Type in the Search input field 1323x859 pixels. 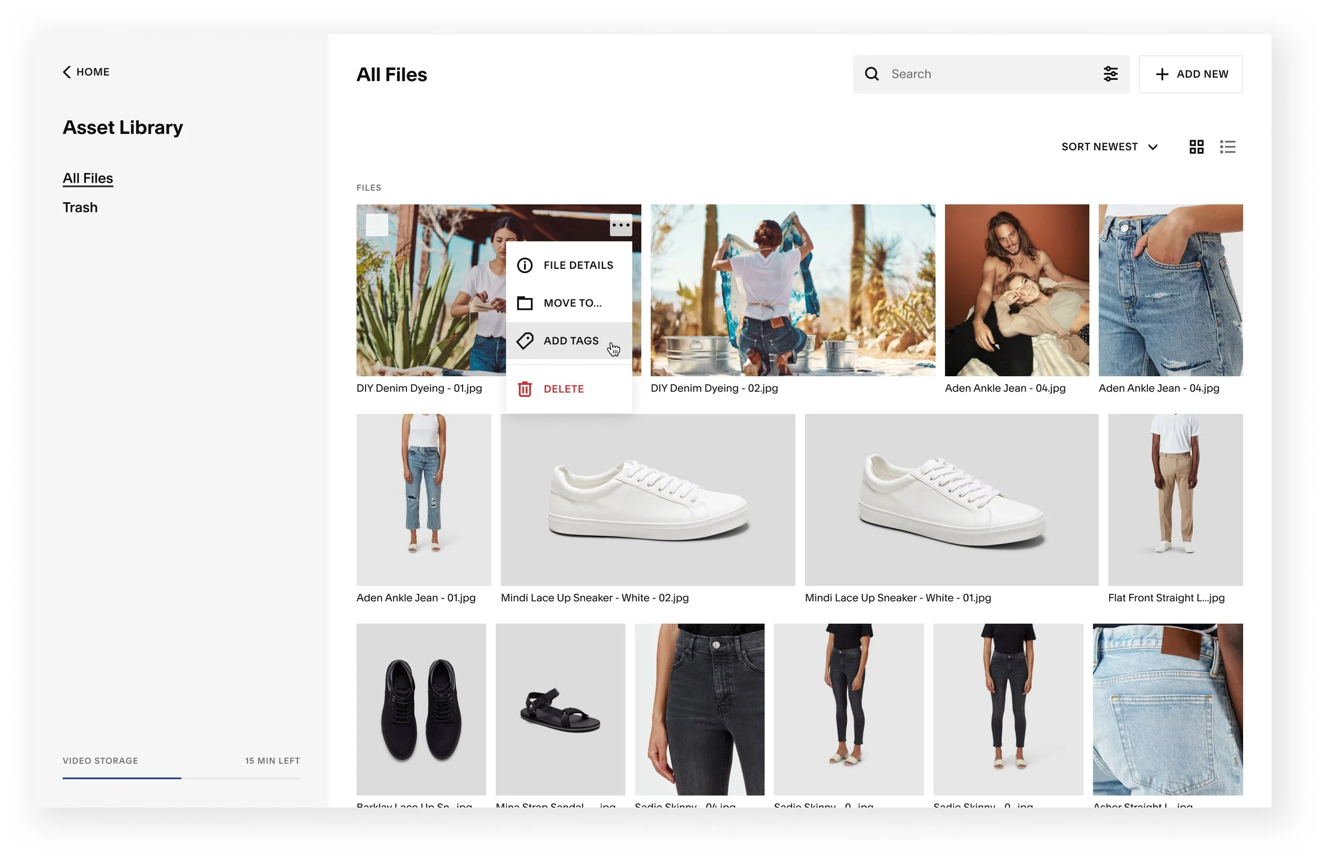tap(990, 74)
